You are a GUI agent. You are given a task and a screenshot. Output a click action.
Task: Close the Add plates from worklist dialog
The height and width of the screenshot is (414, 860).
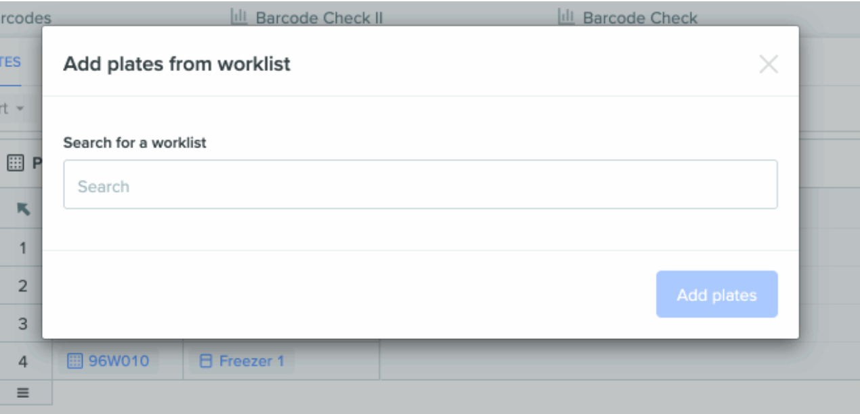(x=769, y=64)
